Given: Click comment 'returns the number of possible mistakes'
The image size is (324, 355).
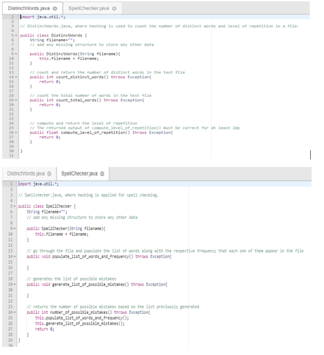Looking at the screenshot, I should pyautogui.click(x=113, y=307).
